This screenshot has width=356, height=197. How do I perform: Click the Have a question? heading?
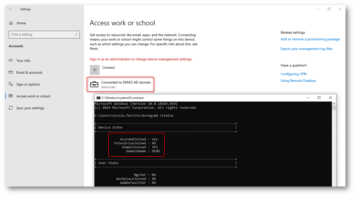coord(294,65)
